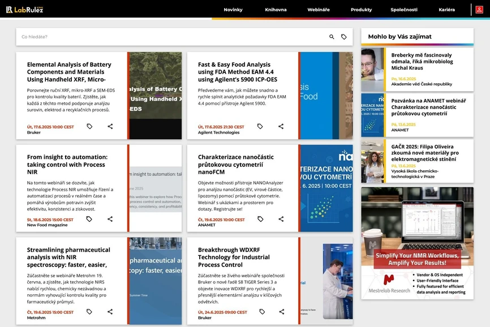Image resolution: width=490 pixels, height=327 pixels.
Task: Click nanoFCM webinar thumbnail image
Action: (326, 188)
